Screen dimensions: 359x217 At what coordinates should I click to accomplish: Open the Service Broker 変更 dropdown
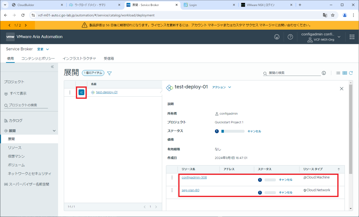tap(43, 49)
